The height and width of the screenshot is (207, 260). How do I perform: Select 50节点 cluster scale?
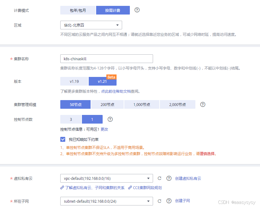coord(75,104)
